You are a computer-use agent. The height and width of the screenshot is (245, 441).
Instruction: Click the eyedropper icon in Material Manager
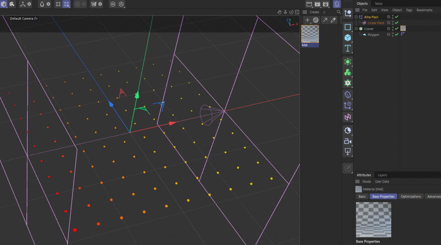(333, 20)
